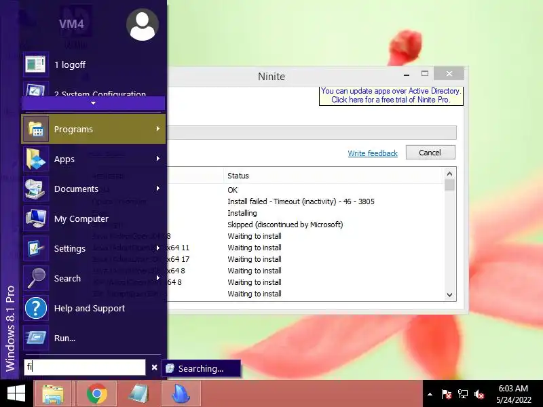Select the Programs menu entry
Image resolution: width=543 pixels, height=407 pixels.
tap(93, 129)
